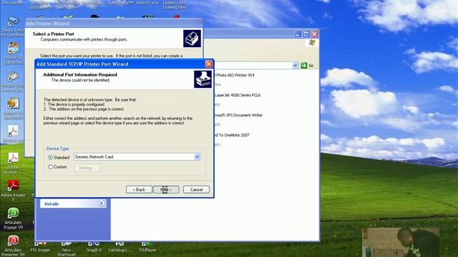Viewport: 458px width, 257px height.
Task: Open the address bar dropdown in Printers window
Action: [295, 65]
